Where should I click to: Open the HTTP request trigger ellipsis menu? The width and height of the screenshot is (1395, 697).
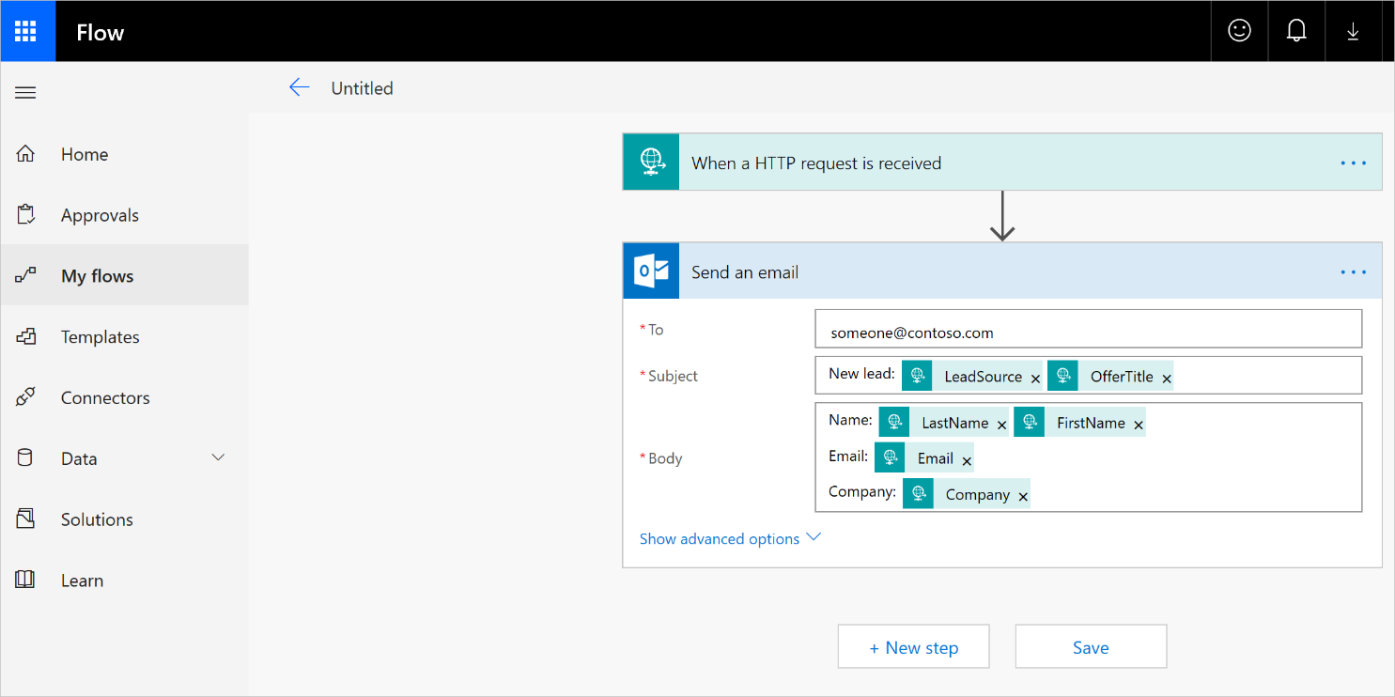point(1353,163)
